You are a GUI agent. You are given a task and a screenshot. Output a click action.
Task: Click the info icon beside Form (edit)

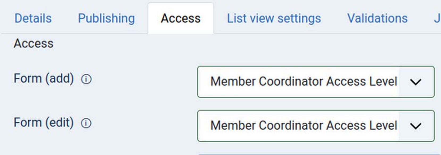[86, 123]
